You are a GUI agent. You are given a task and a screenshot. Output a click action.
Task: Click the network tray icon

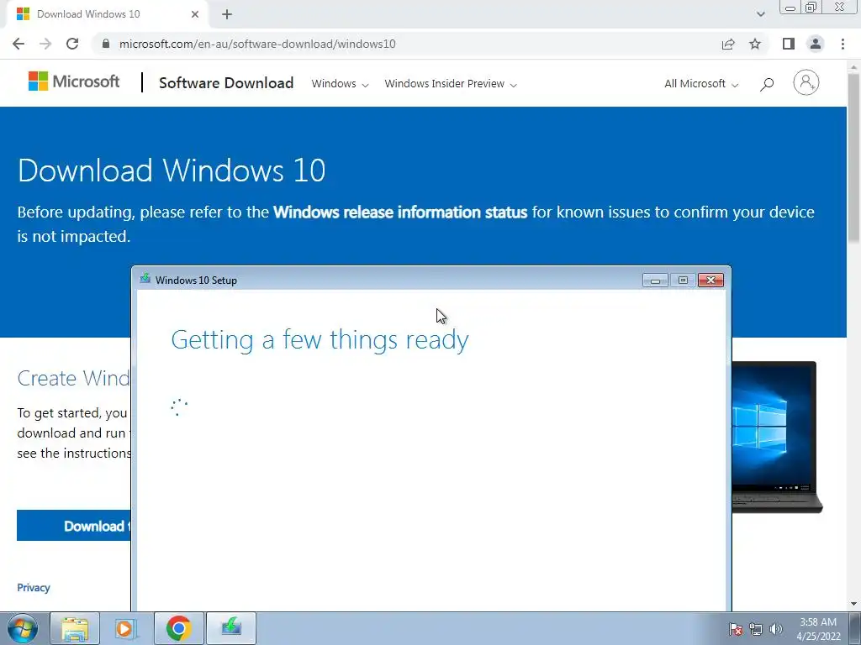(x=756, y=629)
